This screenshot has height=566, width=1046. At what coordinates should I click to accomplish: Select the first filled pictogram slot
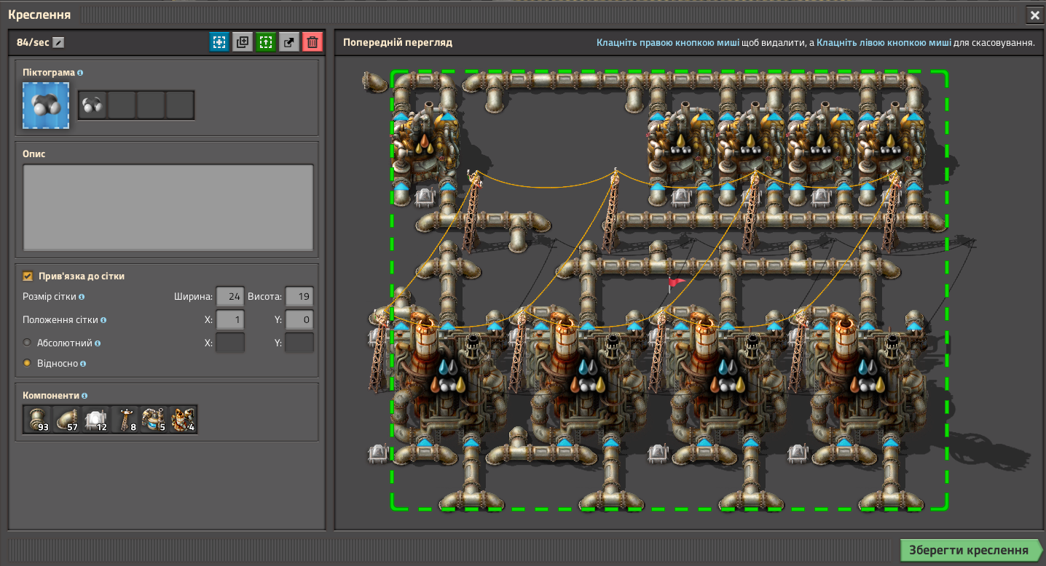coord(93,105)
